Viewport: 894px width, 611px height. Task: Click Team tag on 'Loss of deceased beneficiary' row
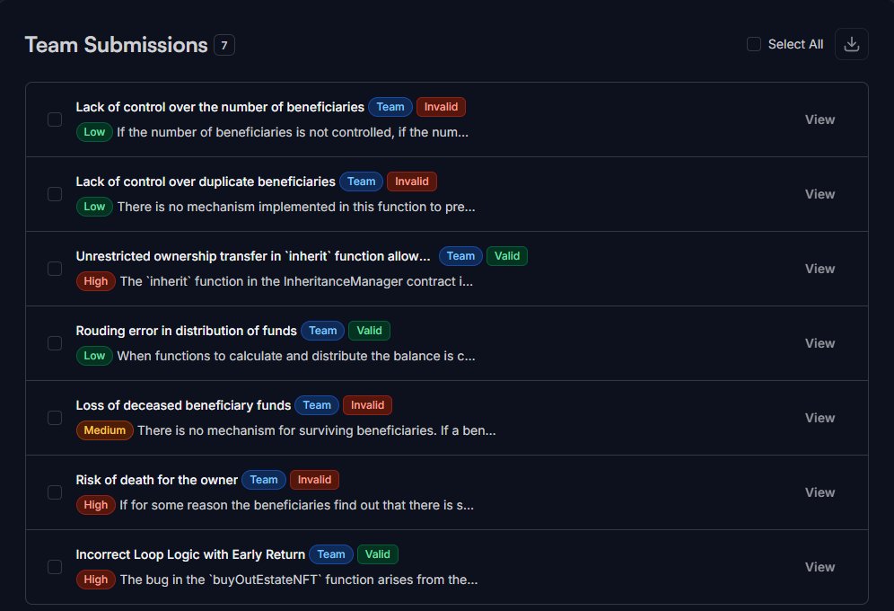317,405
